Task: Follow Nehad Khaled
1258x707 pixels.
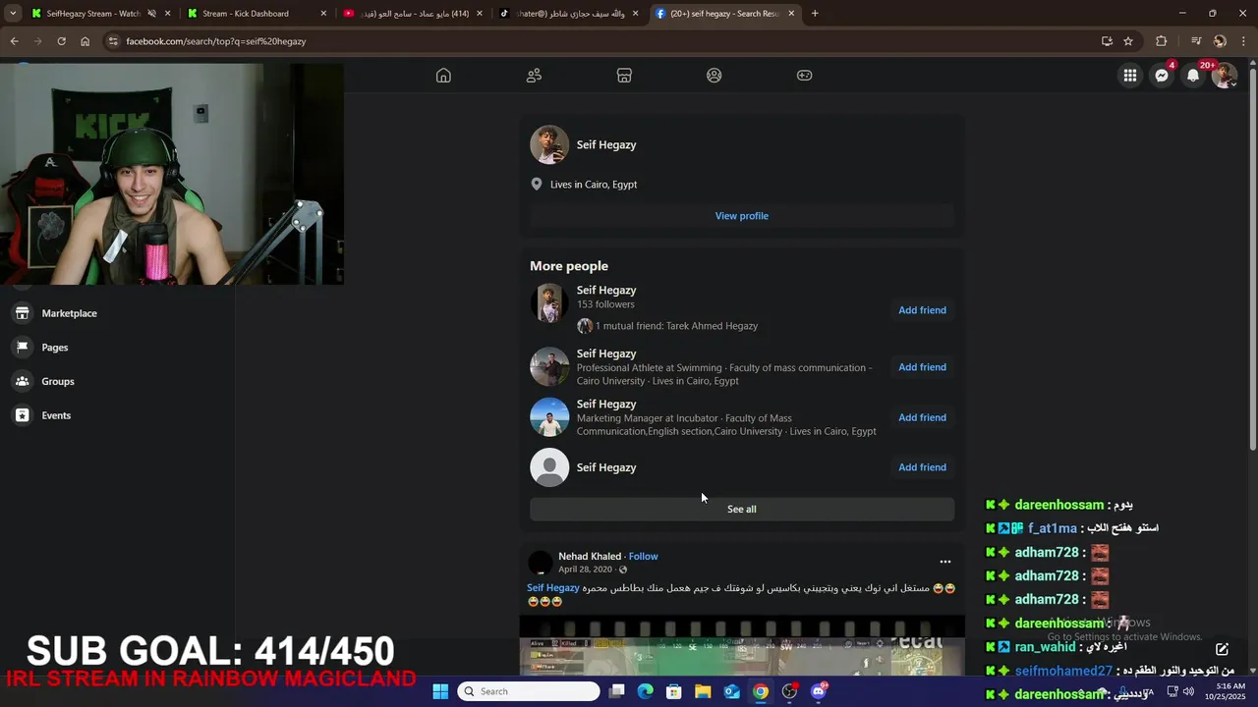Action: pyautogui.click(x=644, y=556)
